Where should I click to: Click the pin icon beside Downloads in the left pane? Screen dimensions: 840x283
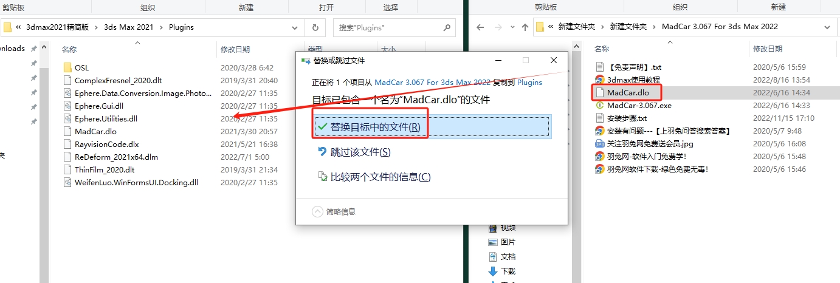point(34,49)
